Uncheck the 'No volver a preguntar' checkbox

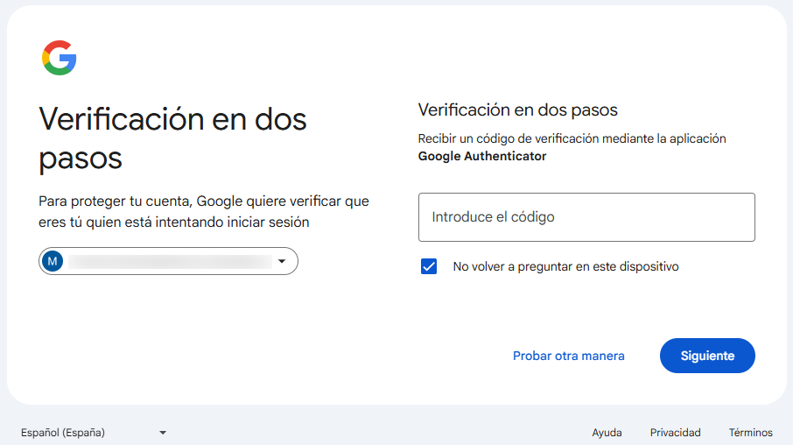pyautogui.click(x=429, y=266)
